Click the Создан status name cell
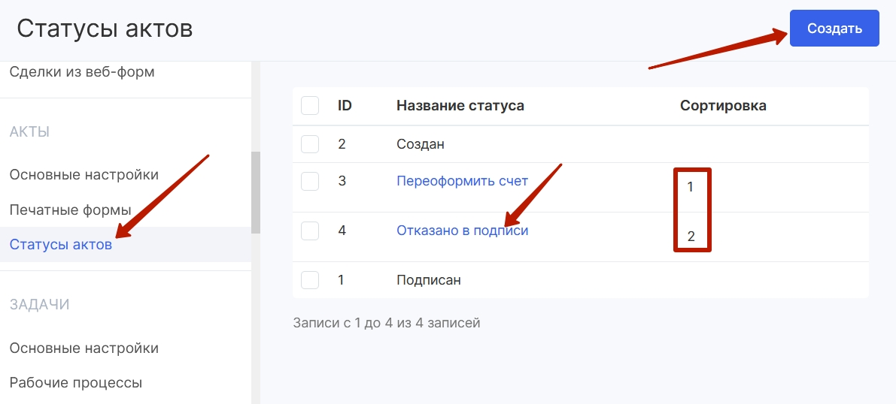Viewport: 896px width, 404px height. click(421, 144)
